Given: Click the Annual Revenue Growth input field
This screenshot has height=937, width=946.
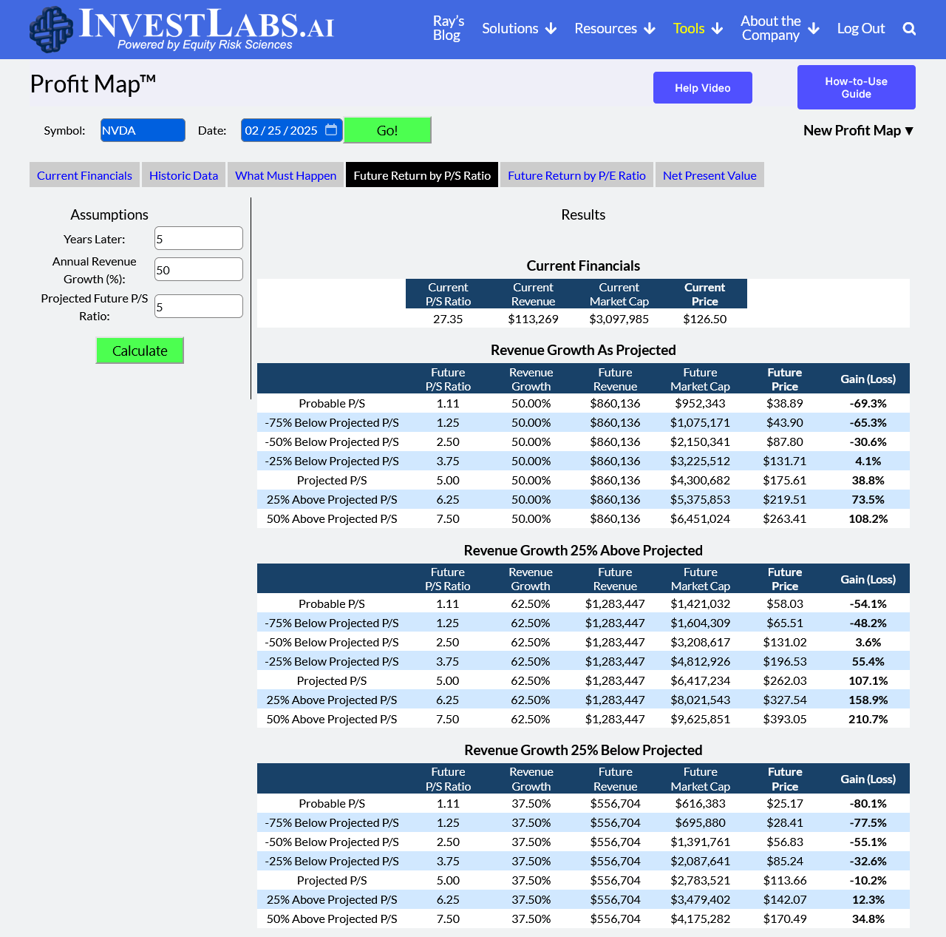Looking at the screenshot, I should coord(198,270).
